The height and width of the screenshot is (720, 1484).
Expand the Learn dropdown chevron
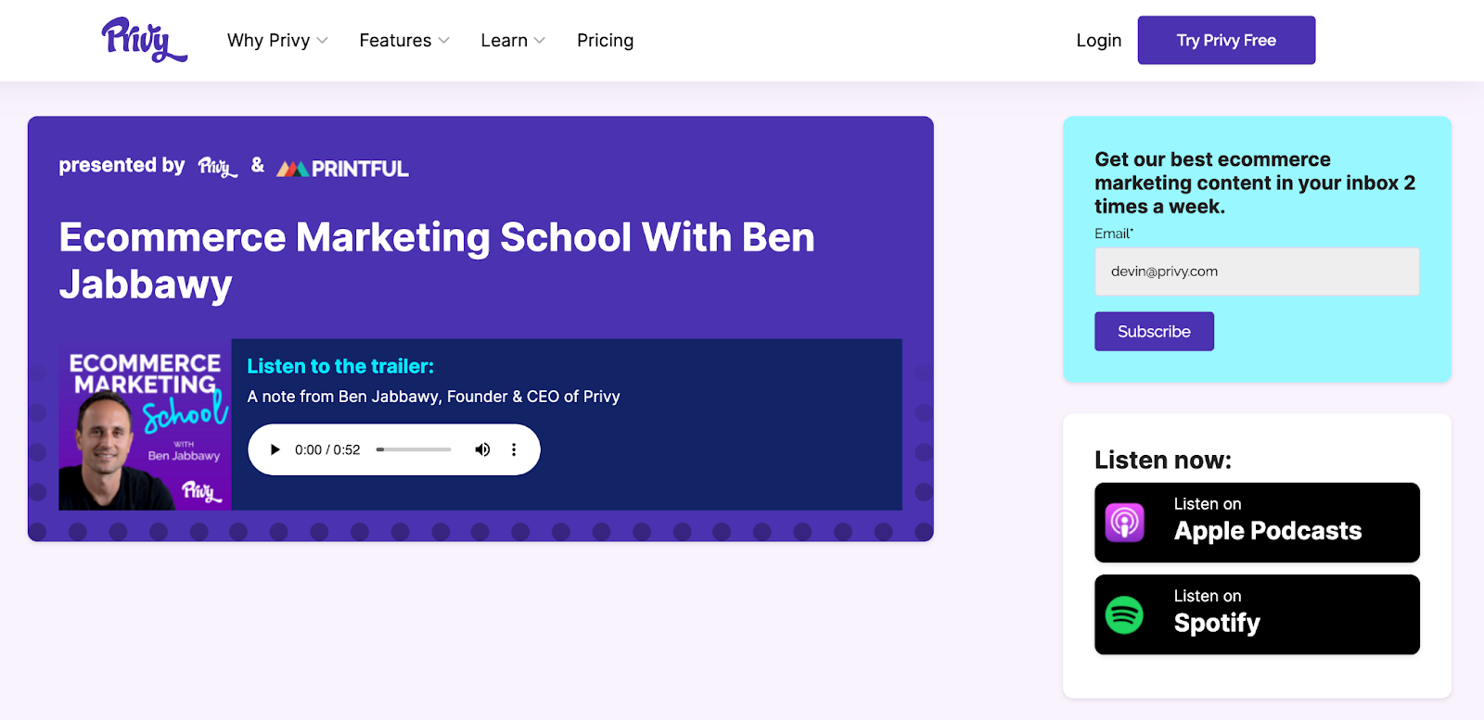(540, 41)
